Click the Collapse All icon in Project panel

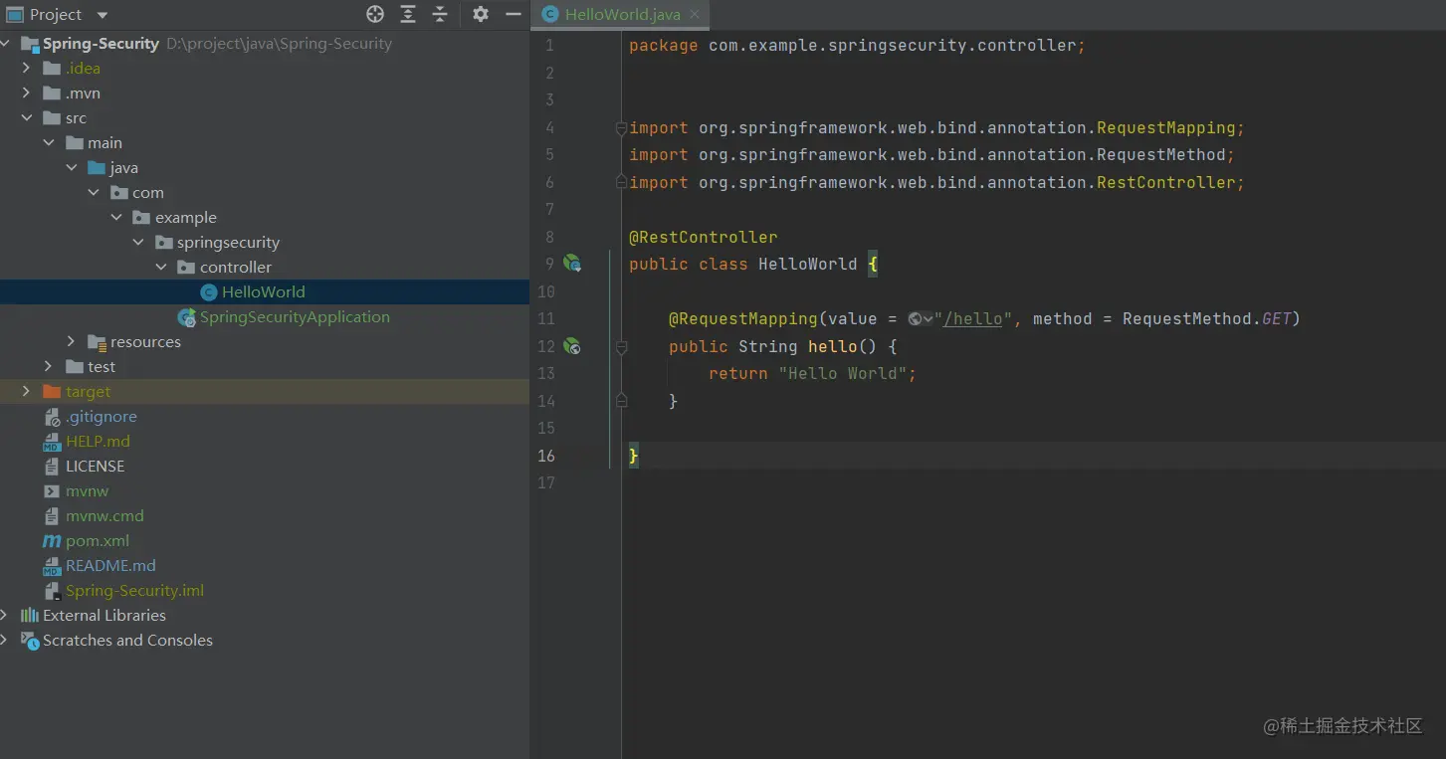pos(440,14)
